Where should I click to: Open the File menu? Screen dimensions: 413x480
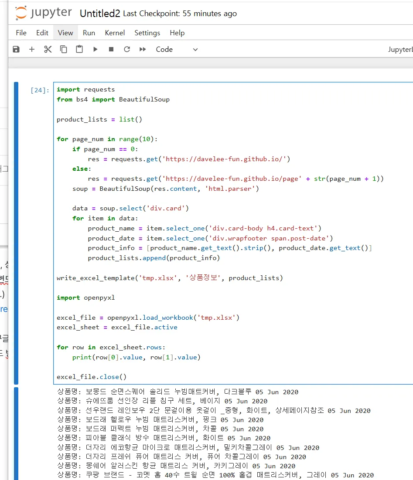(21, 33)
